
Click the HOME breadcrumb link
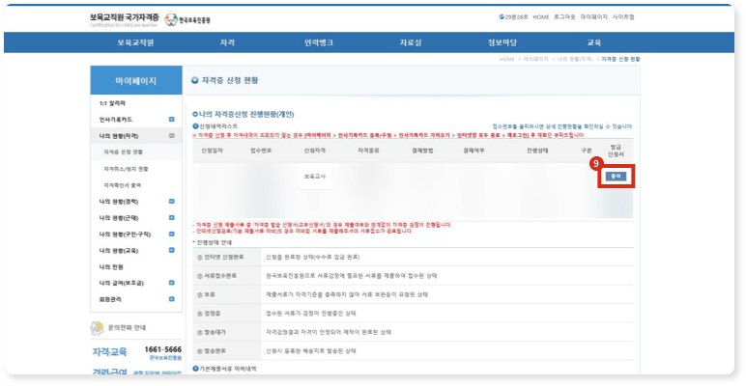coord(506,60)
